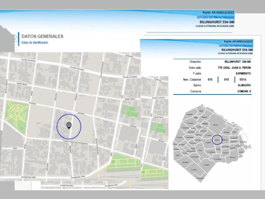Viewport: 265px width, 199px height.
Task: Click the location pin marker on the street map
Action: click(69, 126)
